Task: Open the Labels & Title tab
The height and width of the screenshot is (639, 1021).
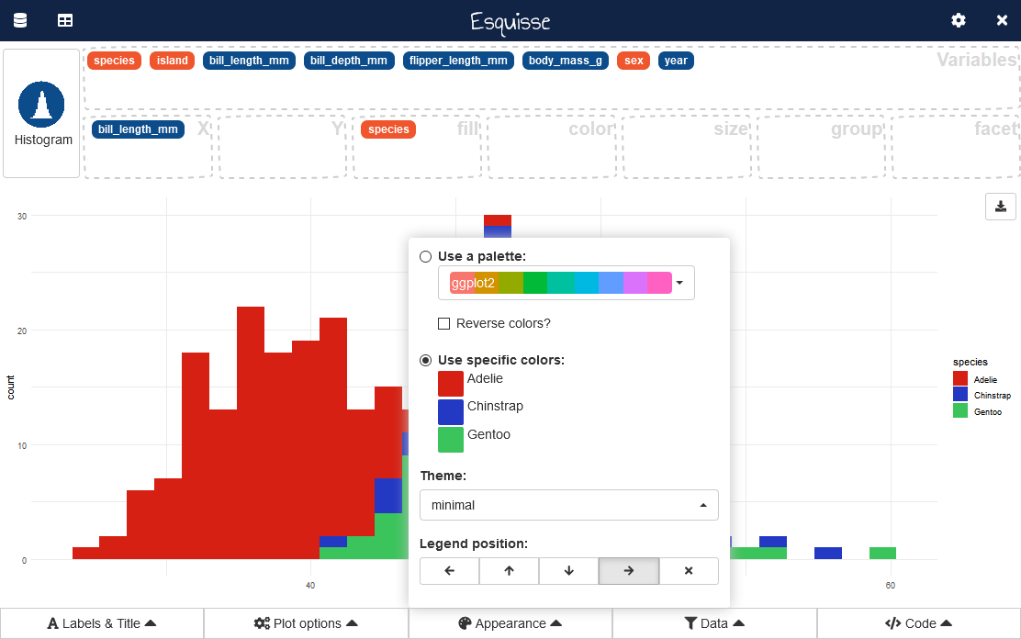Action: tap(102, 623)
